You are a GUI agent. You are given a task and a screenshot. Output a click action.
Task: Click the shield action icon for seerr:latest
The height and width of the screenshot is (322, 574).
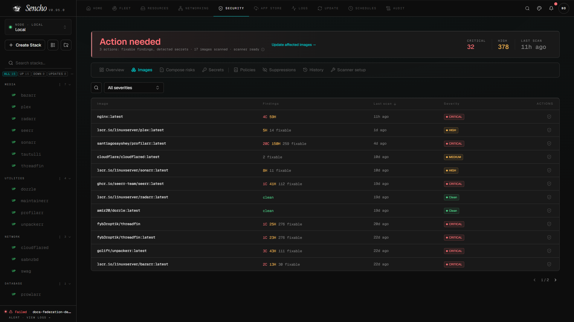[x=549, y=184]
